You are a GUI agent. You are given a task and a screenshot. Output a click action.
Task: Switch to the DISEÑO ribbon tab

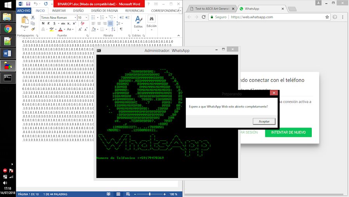78,11
